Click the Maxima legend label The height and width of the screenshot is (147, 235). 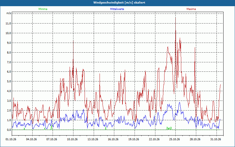(191, 9)
